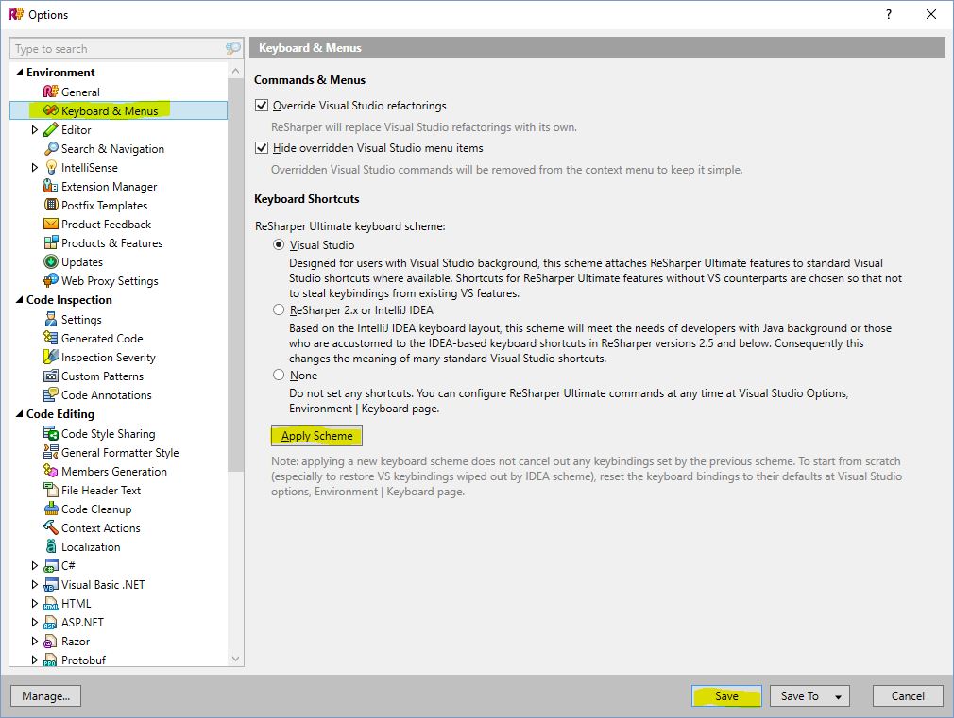Screen dimensions: 954x718
Task: Open the Razor settings page
Action: 76,641
